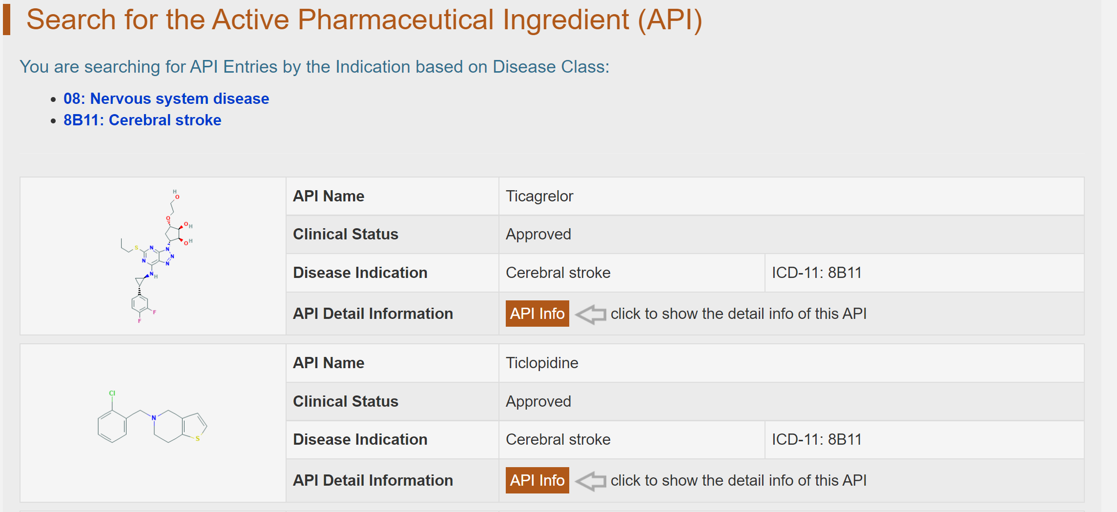The height and width of the screenshot is (512, 1117).
Task: Click the Approved status for Ticlopidine
Action: pos(538,401)
